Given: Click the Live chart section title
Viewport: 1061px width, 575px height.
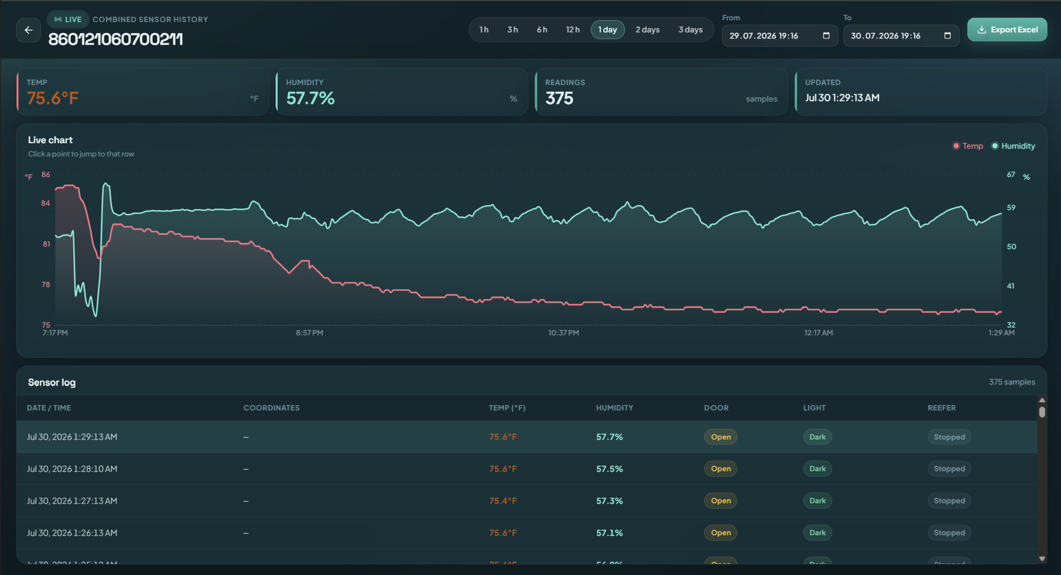Looking at the screenshot, I should coord(50,140).
